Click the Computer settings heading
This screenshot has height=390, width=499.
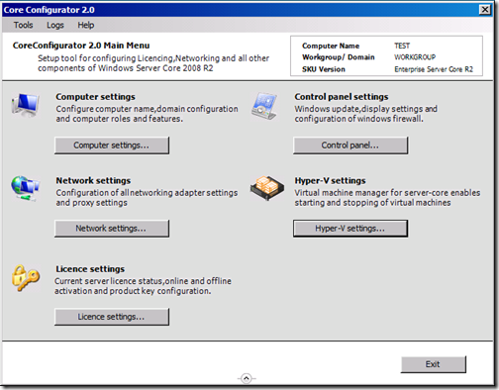(95, 97)
